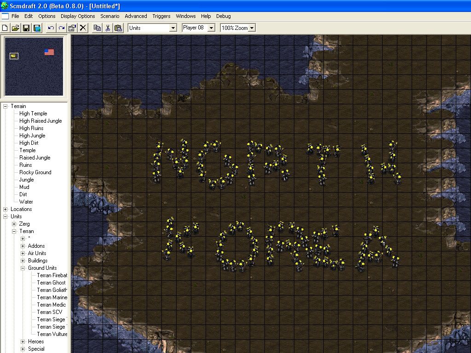Screen dimensions: 471x353
Task: Collapse the Terrain tree node
Action: click(5, 106)
